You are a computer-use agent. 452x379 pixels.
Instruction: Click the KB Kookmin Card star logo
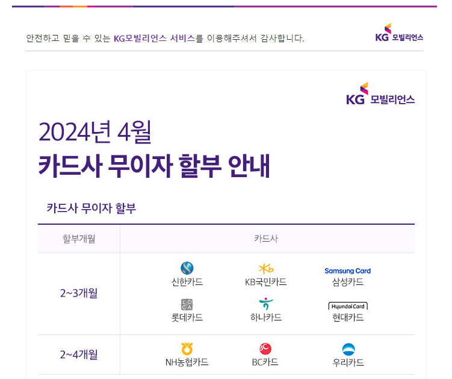tap(266, 269)
